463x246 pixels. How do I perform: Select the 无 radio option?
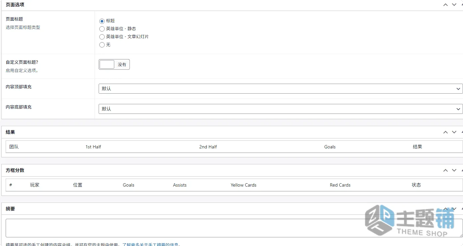(x=102, y=45)
